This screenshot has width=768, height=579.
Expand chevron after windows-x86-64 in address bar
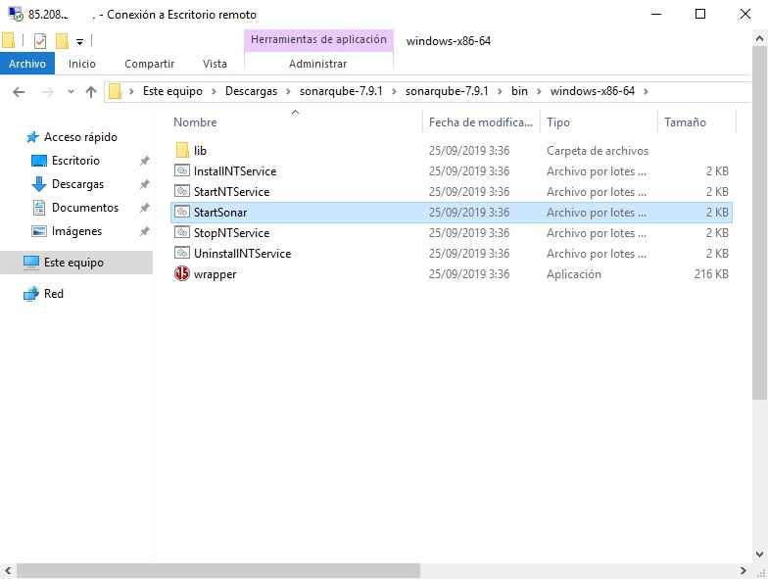647,92
